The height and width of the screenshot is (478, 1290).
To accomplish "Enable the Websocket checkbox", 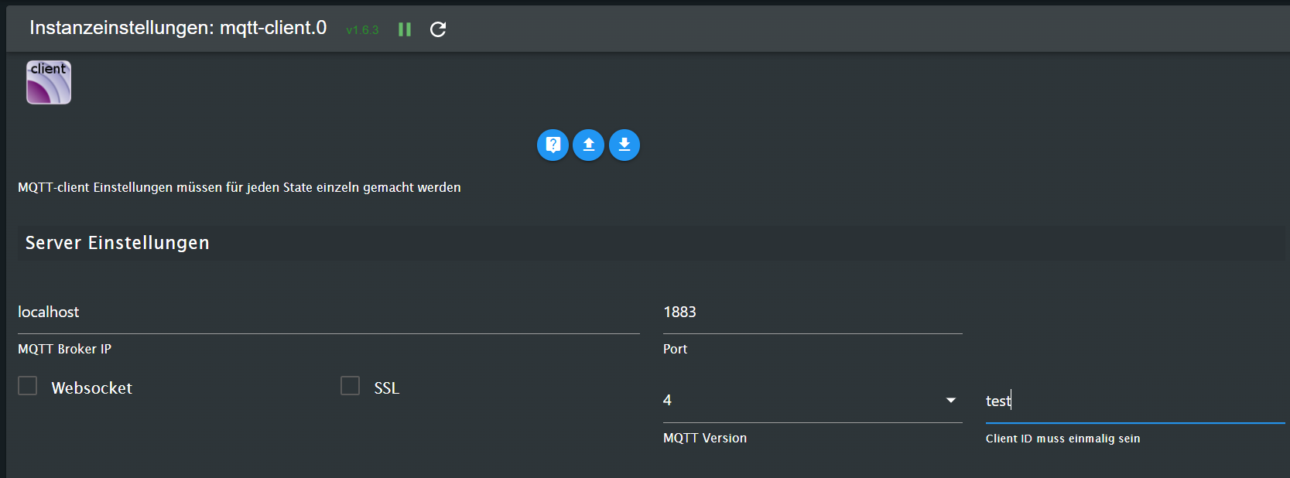I will tap(28, 385).
